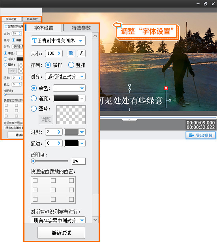The height and width of the screenshot is (242, 217).
Task: Click the red delete icon on subtitle box
Action: coord(166,88)
